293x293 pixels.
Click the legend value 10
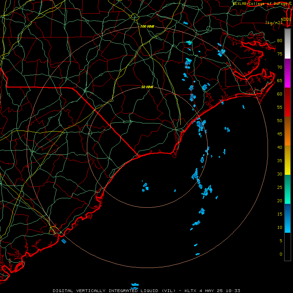[x=280, y=228]
